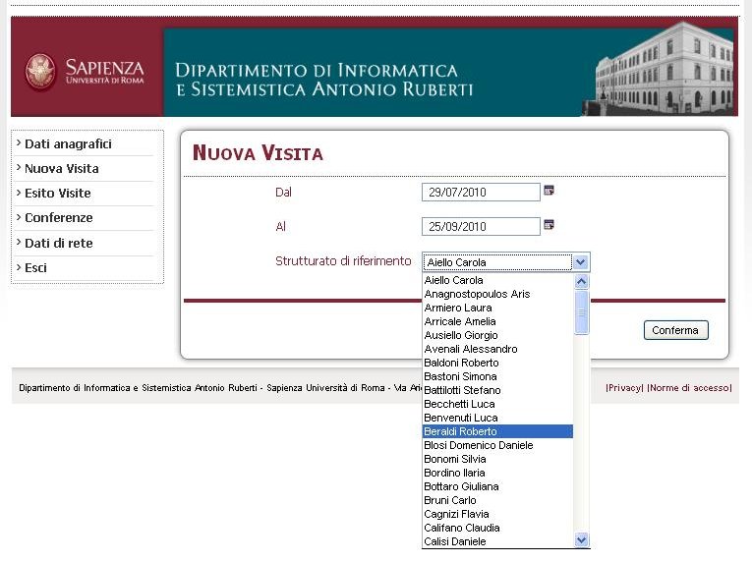The image size is (752, 563).
Task: Open the calendar picker for Al date
Action: pos(549,225)
